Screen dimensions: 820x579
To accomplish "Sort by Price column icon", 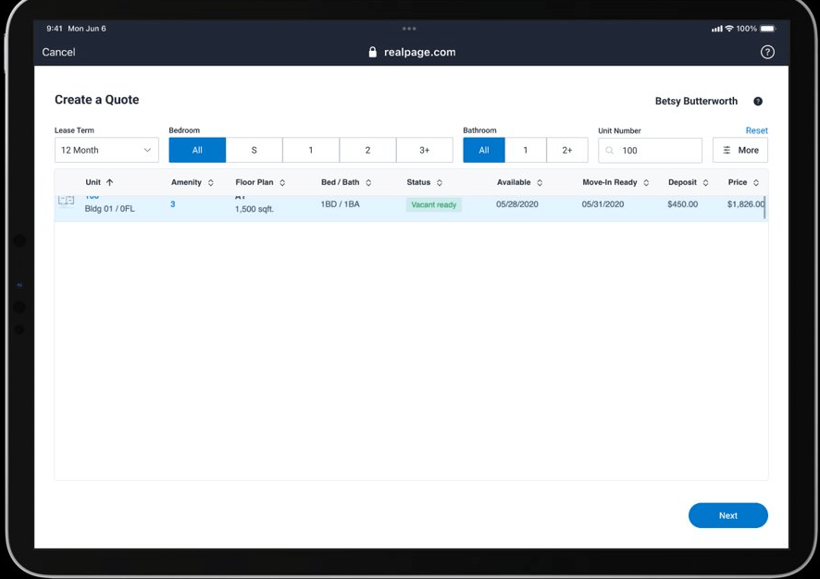I will pos(756,183).
